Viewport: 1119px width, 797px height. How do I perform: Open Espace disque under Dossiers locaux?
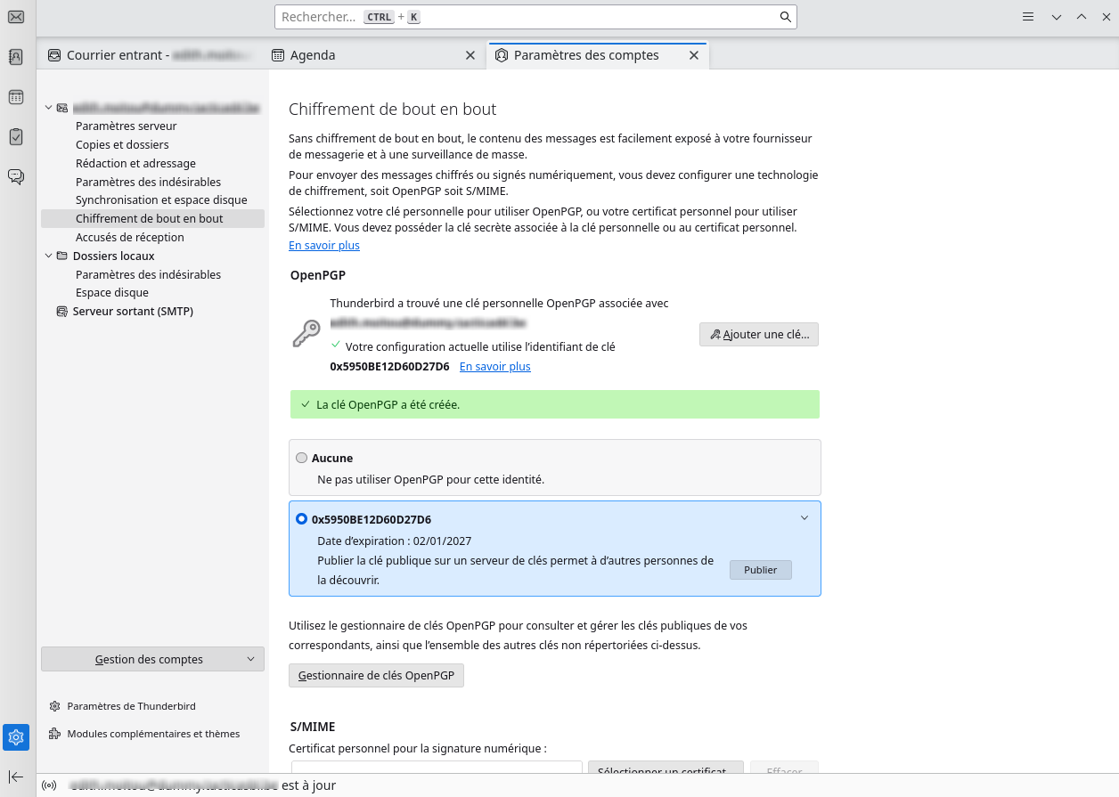click(x=112, y=292)
